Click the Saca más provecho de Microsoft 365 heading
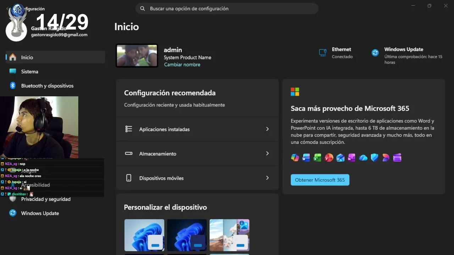454x255 pixels. (x=350, y=108)
